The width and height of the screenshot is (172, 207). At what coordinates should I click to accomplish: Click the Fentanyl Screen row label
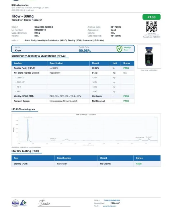[22, 101]
